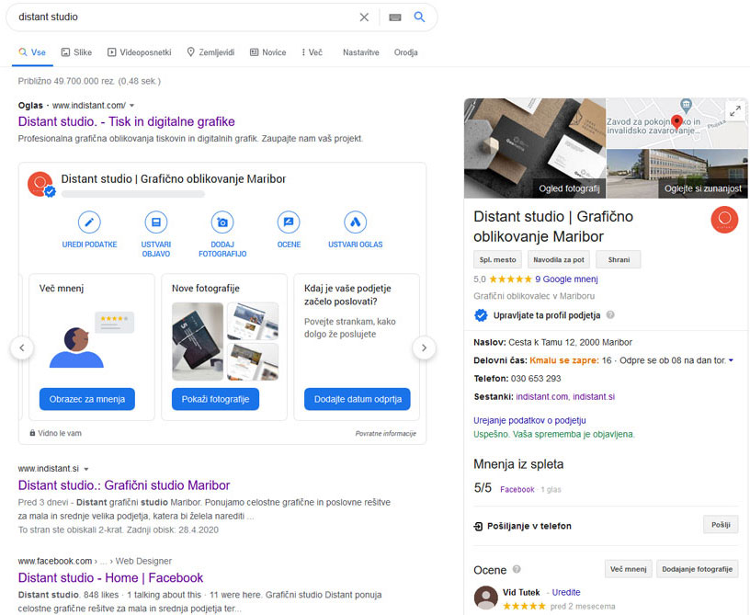
Task: Open the indistant.si sestanki link
Action: tap(594, 397)
